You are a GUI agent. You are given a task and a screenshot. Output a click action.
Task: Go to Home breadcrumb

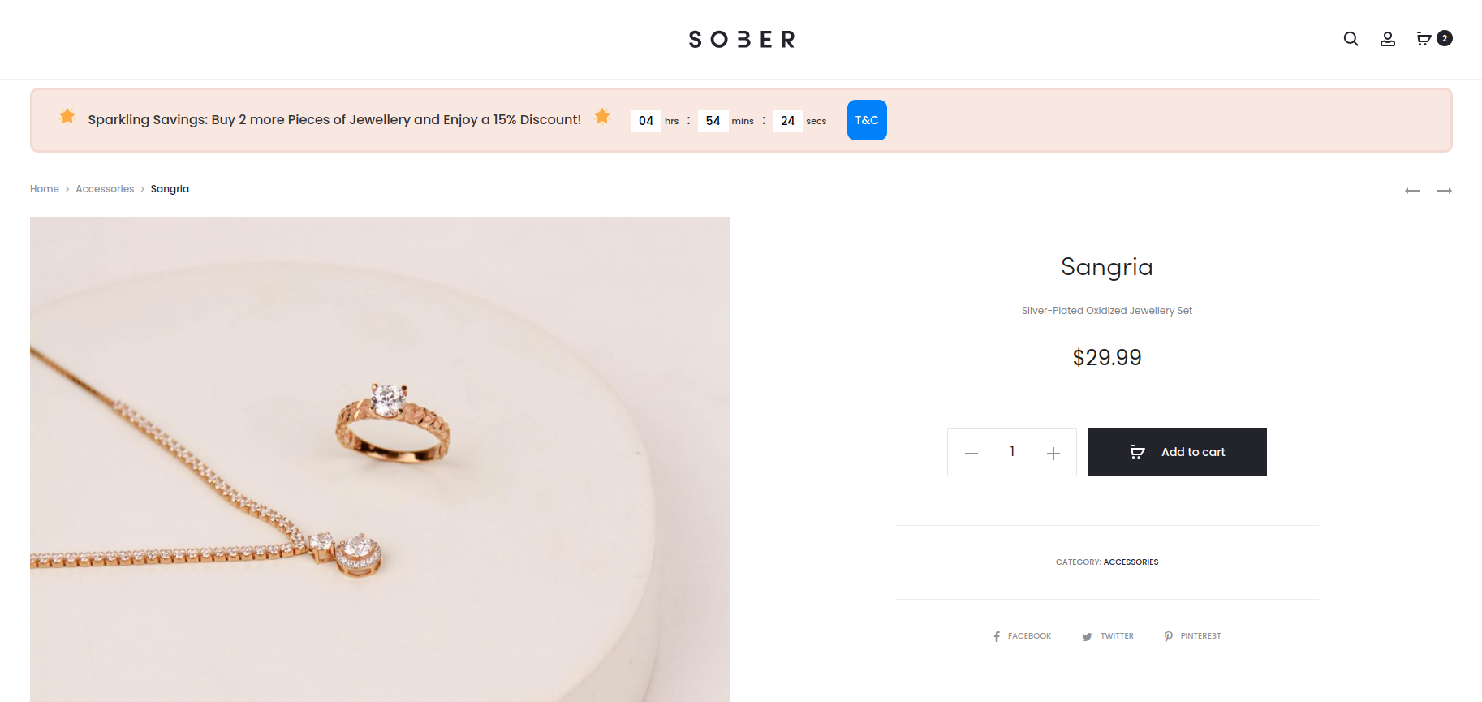(45, 189)
